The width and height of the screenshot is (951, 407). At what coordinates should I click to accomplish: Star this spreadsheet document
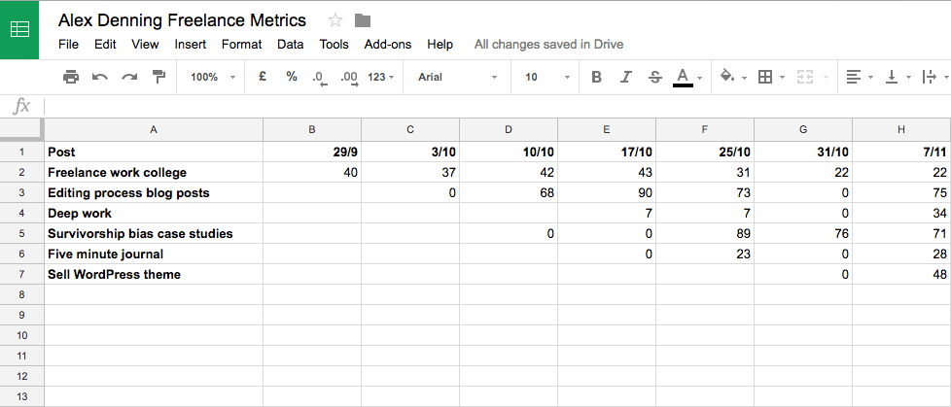[335, 20]
